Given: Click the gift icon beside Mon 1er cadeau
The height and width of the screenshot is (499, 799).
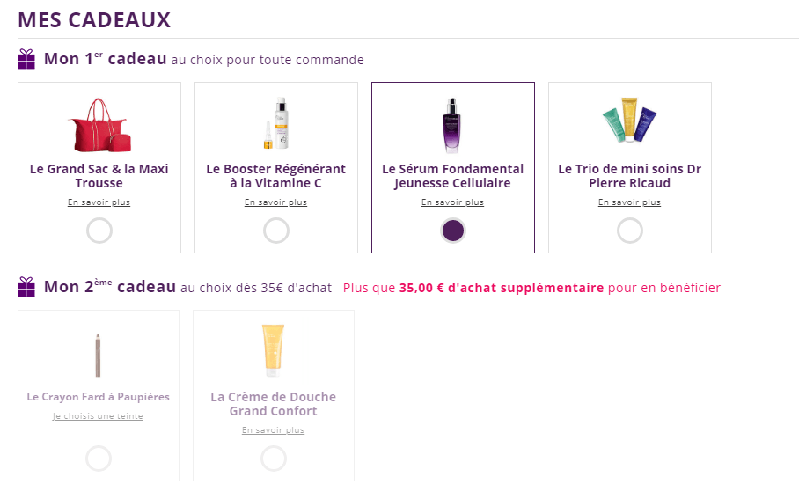Looking at the screenshot, I should tap(26, 59).
